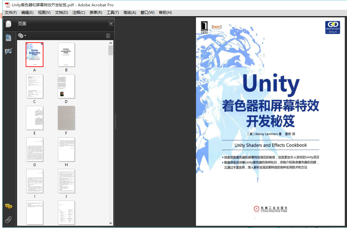Open the Attachments paperclip panel

pyautogui.click(x=9, y=219)
